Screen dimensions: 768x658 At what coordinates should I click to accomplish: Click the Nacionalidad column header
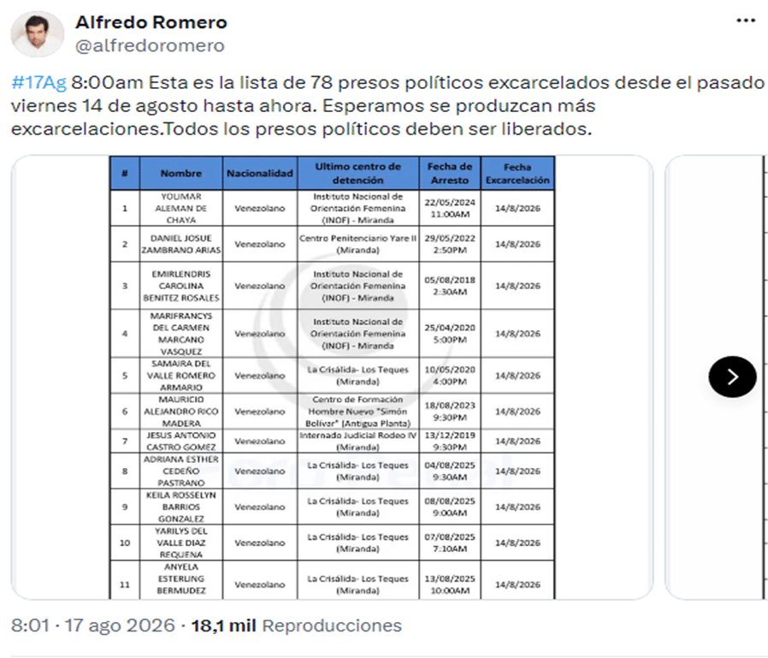coord(260,174)
